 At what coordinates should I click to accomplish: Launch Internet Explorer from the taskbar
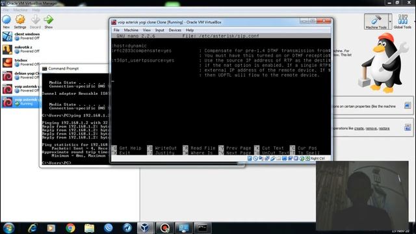pyautogui.click(x=32, y=228)
